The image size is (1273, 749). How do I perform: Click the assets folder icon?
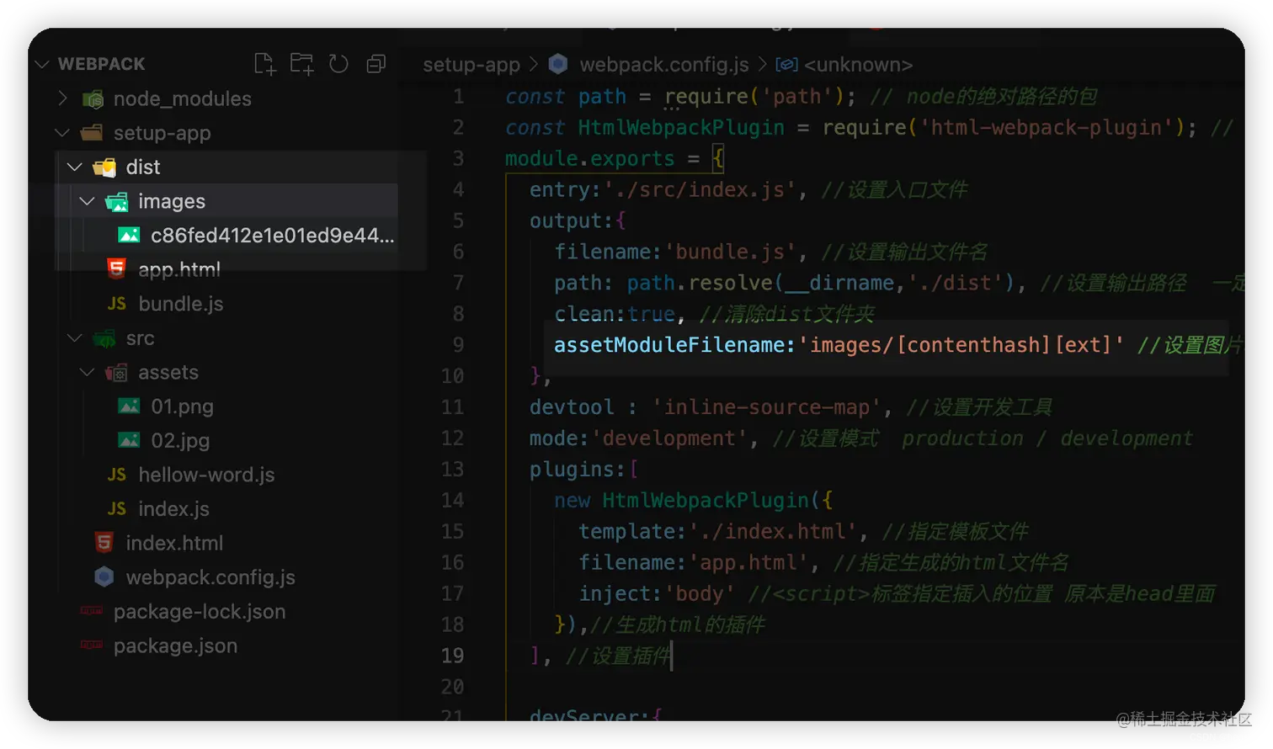click(x=117, y=373)
